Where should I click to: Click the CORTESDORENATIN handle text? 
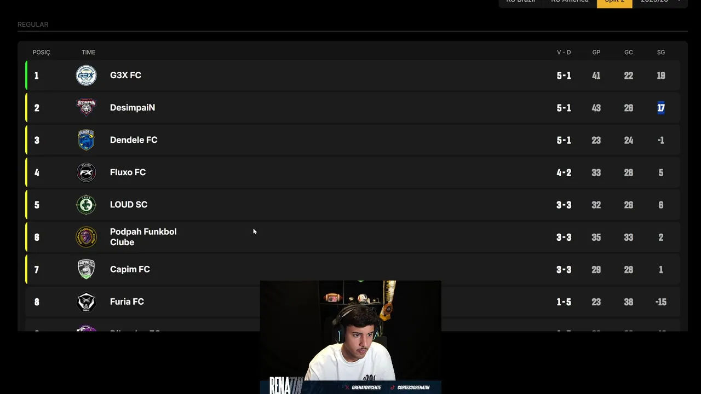point(413,387)
